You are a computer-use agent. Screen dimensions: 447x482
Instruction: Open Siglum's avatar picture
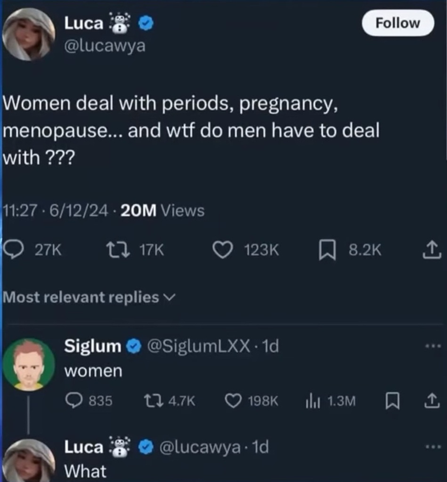click(x=29, y=365)
